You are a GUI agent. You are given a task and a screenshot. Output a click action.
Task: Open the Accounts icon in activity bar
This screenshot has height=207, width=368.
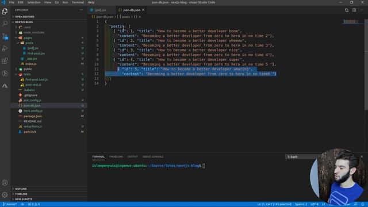pyautogui.click(x=5, y=183)
